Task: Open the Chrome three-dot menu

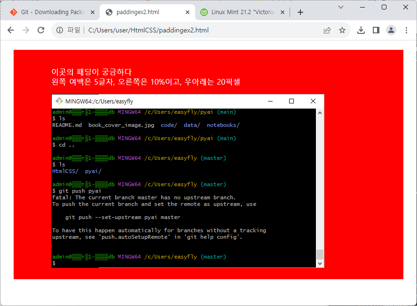Action: [x=406, y=30]
